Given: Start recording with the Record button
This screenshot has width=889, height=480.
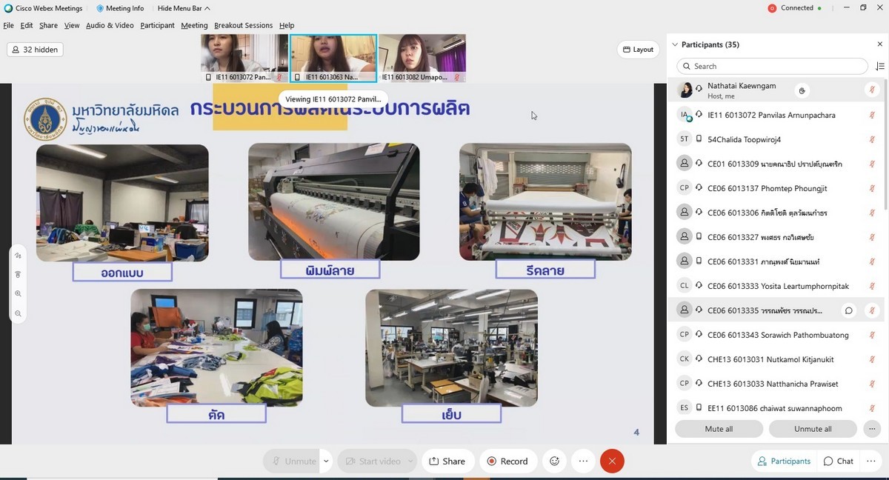Looking at the screenshot, I should coord(507,461).
